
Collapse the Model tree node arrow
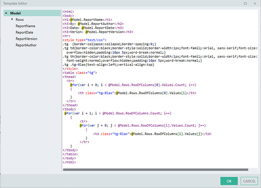coord(6,13)
